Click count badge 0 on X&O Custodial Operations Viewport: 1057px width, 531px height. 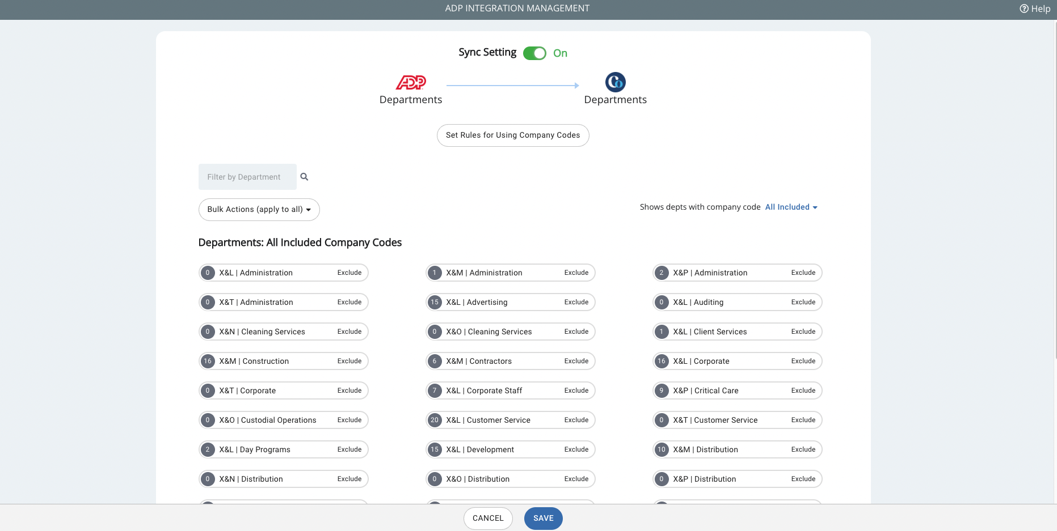(208, 420)
